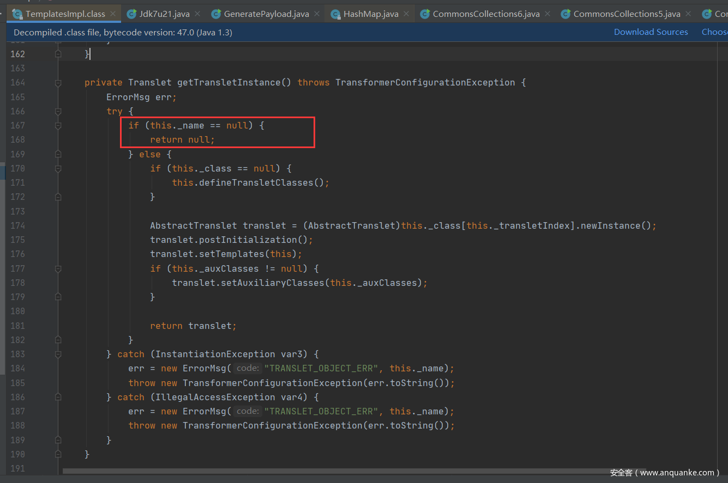The width and height of the screenshot is (728, 483).
Task: Click the CommonsCollections5.java class icon
Action: pyautogui.click(x=565, y=14)
